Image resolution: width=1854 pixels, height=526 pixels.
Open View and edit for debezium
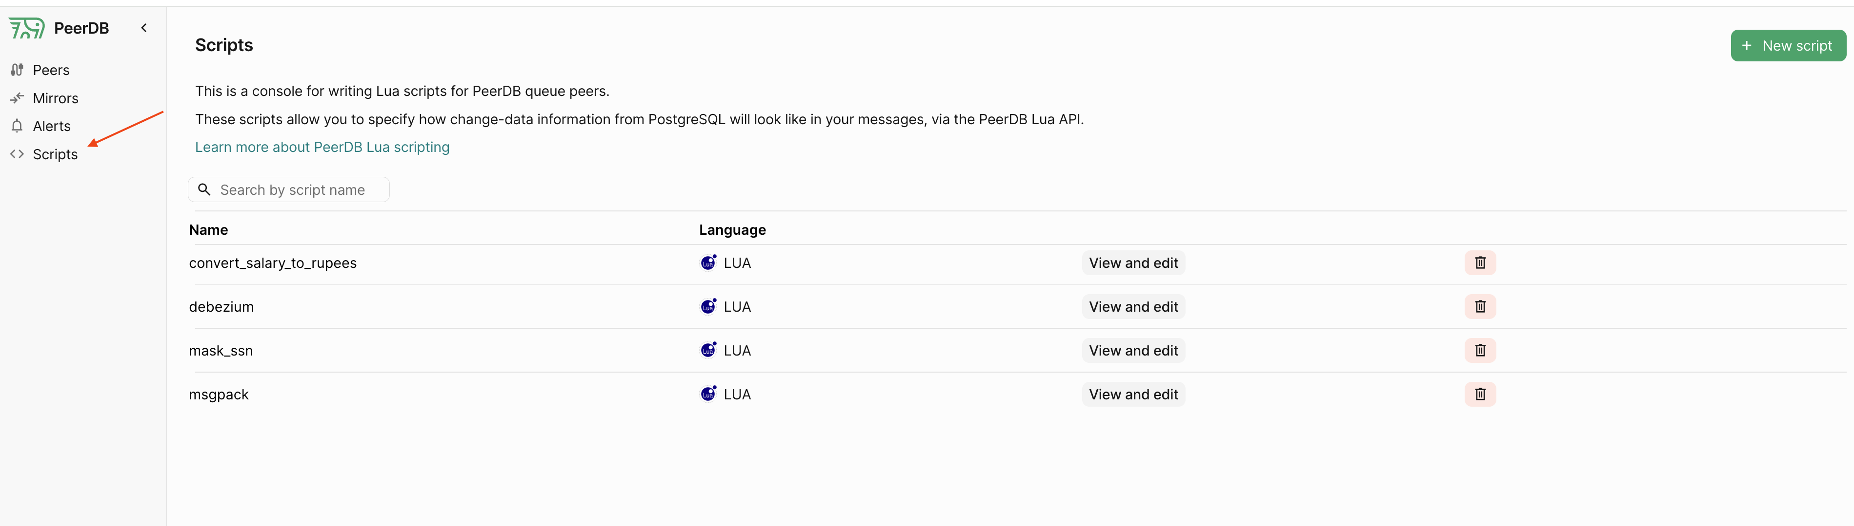tap(1133, 307)
